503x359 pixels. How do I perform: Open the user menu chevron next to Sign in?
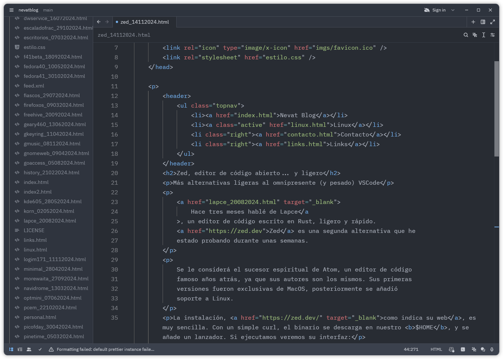point(453,10)
